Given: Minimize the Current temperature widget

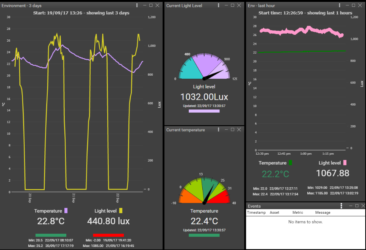Looking at the screenshot, I should tap(226, 129).
